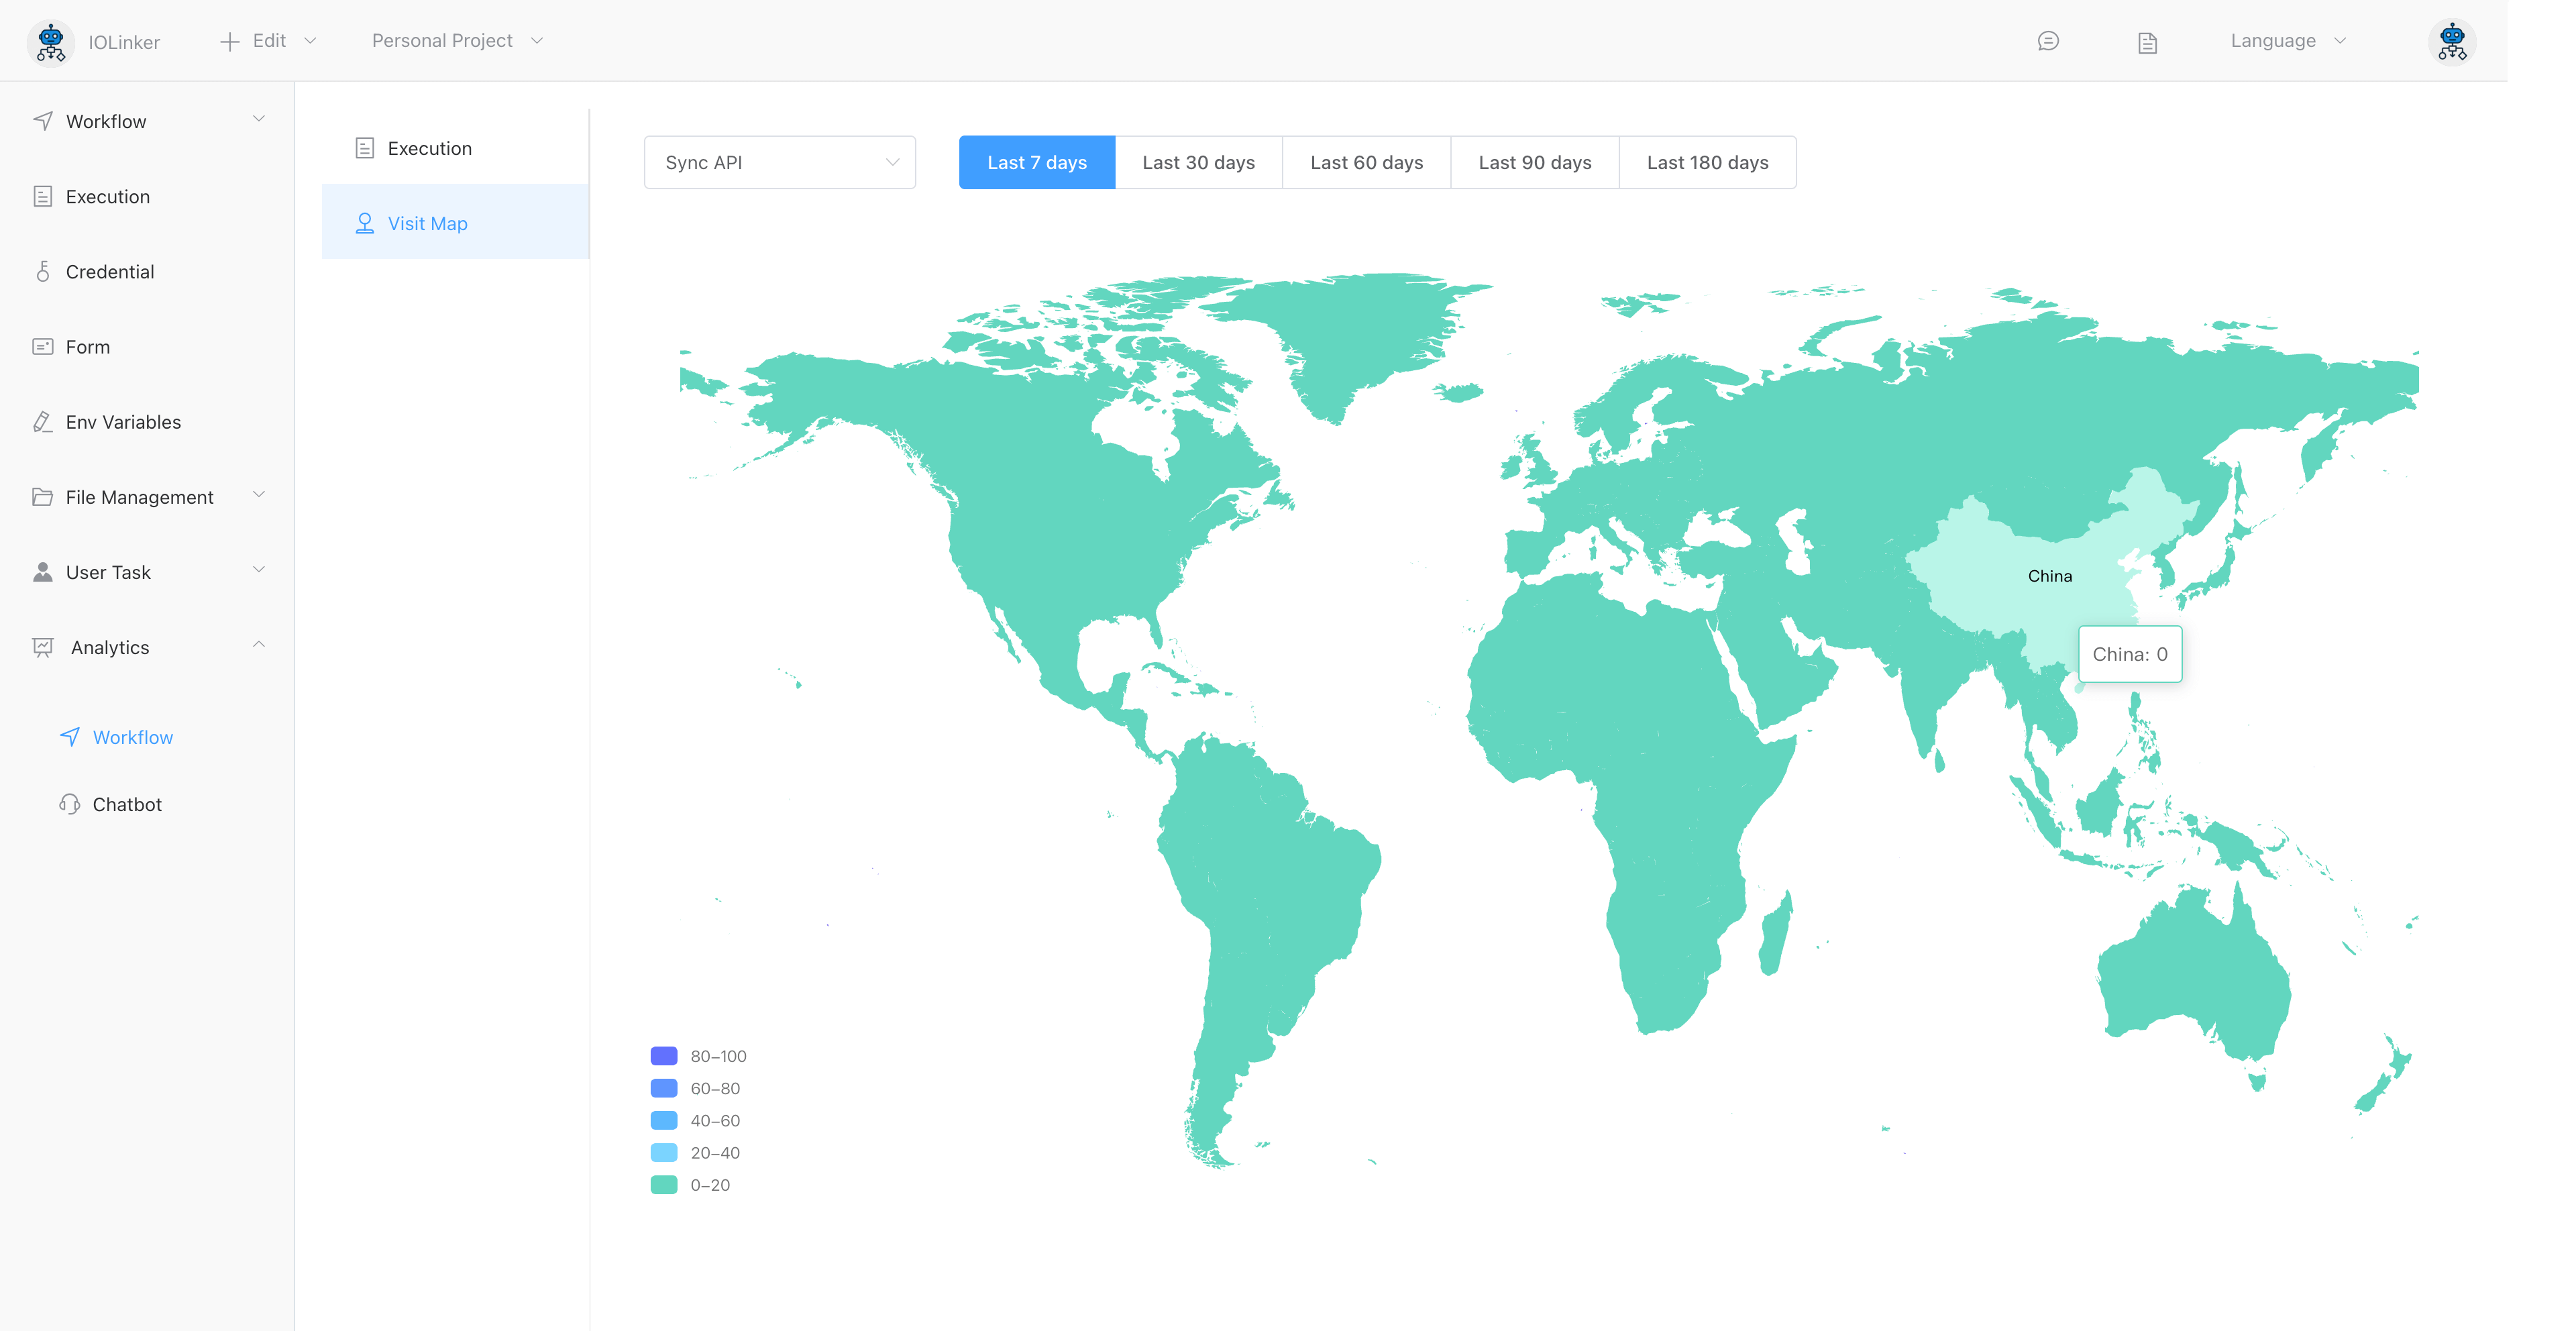Switch to the Last 90 days range

point(1534,162)
